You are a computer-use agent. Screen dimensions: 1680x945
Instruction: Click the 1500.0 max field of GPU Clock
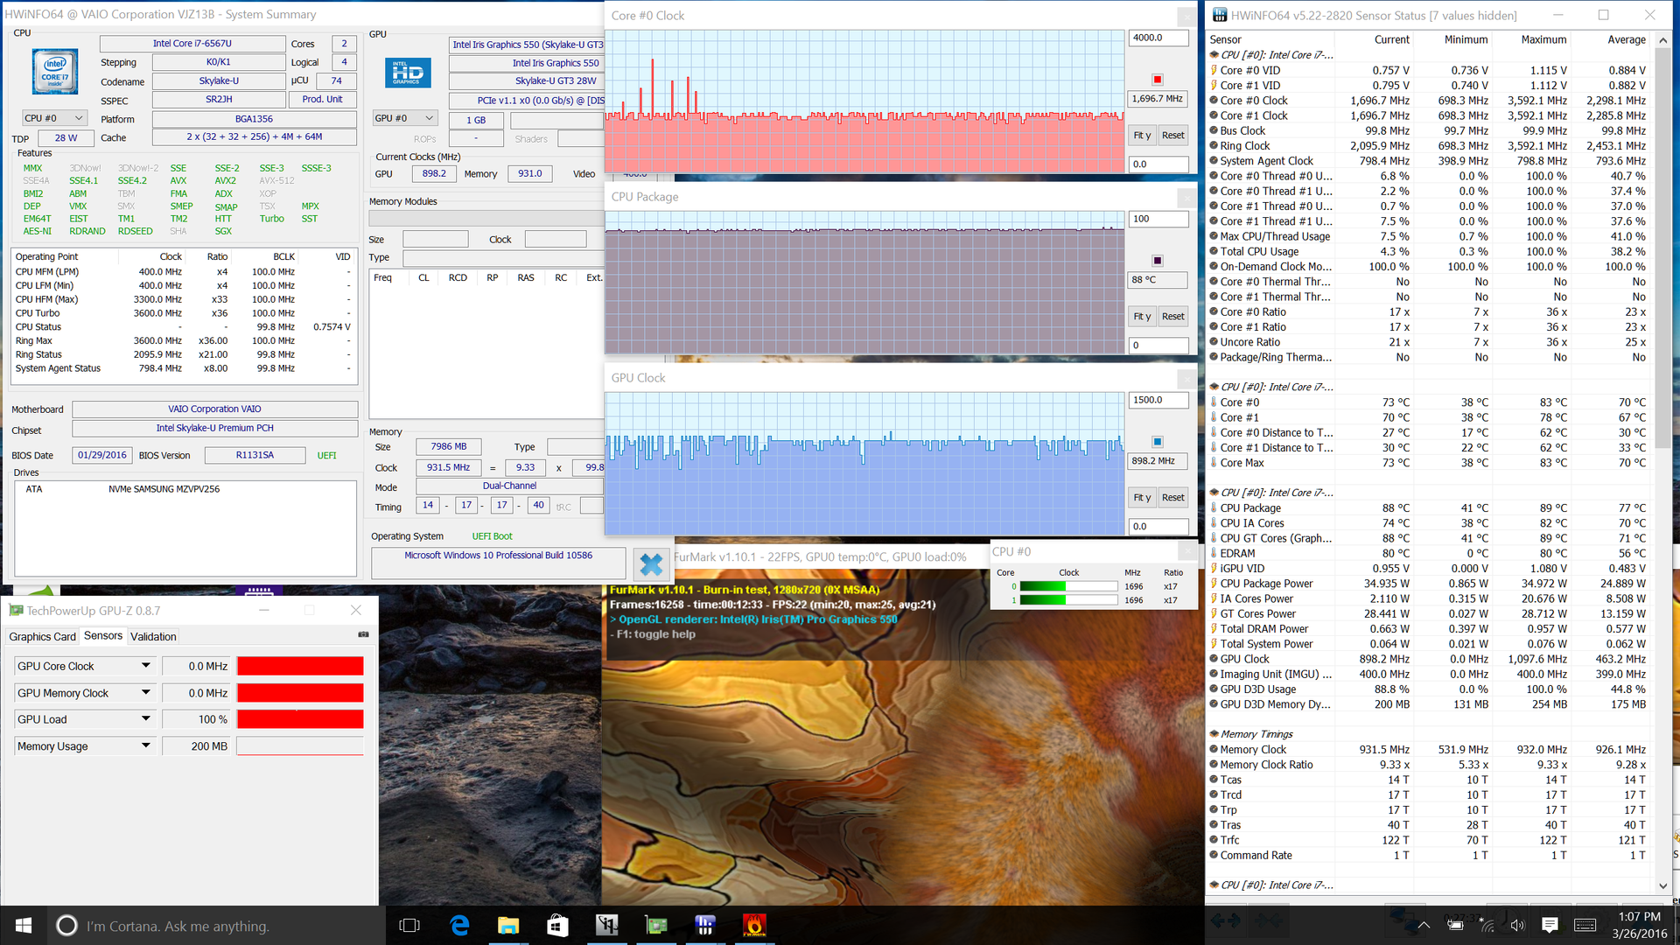[1158, 400]
